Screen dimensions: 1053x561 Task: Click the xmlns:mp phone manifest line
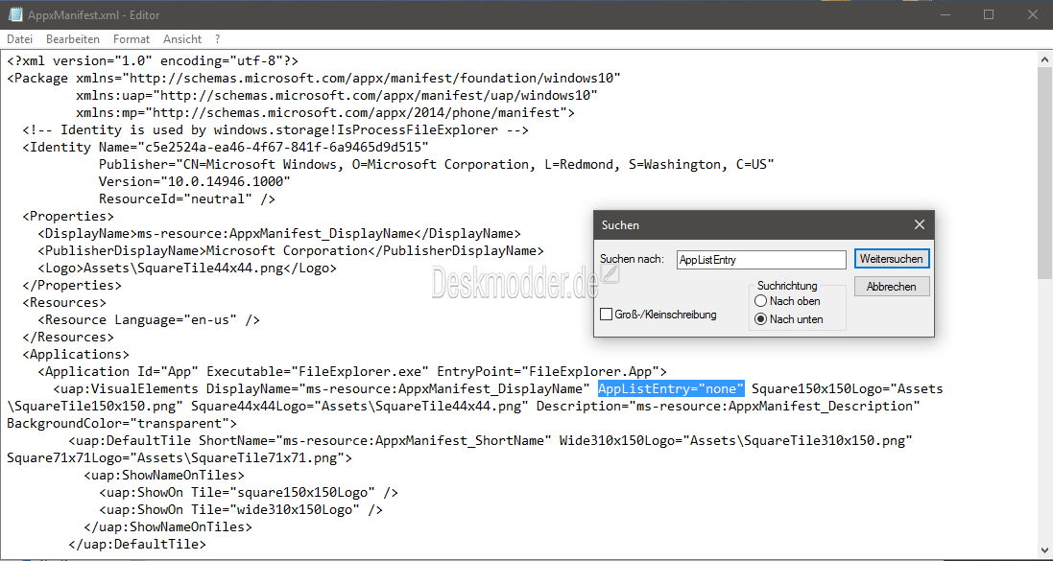tap(325, 113)
